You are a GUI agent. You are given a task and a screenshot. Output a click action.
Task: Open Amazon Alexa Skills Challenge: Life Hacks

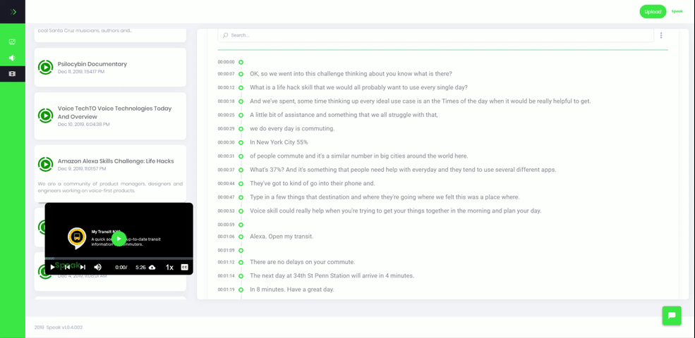coord(116,161)
